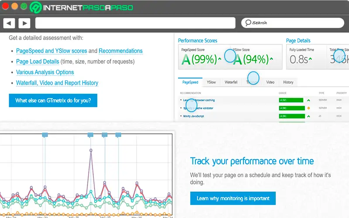Follow the Recommendations link
349x218 pixels.
pyautogui.click(x=121, y=51)
